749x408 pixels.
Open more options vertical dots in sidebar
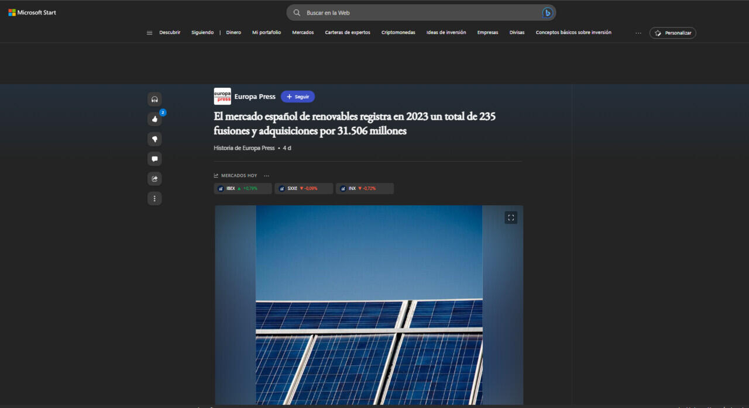click(154, 199)
